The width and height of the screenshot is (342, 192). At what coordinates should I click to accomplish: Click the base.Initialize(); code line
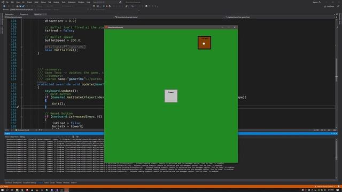tap(61, 50)
